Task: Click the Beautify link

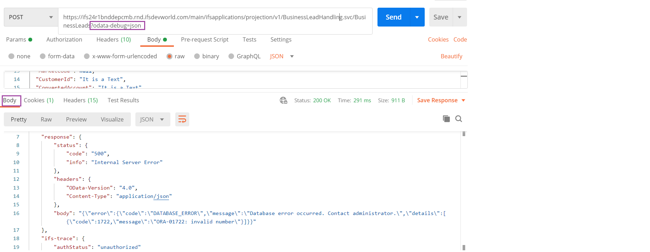Action: [x=451, y=57]
